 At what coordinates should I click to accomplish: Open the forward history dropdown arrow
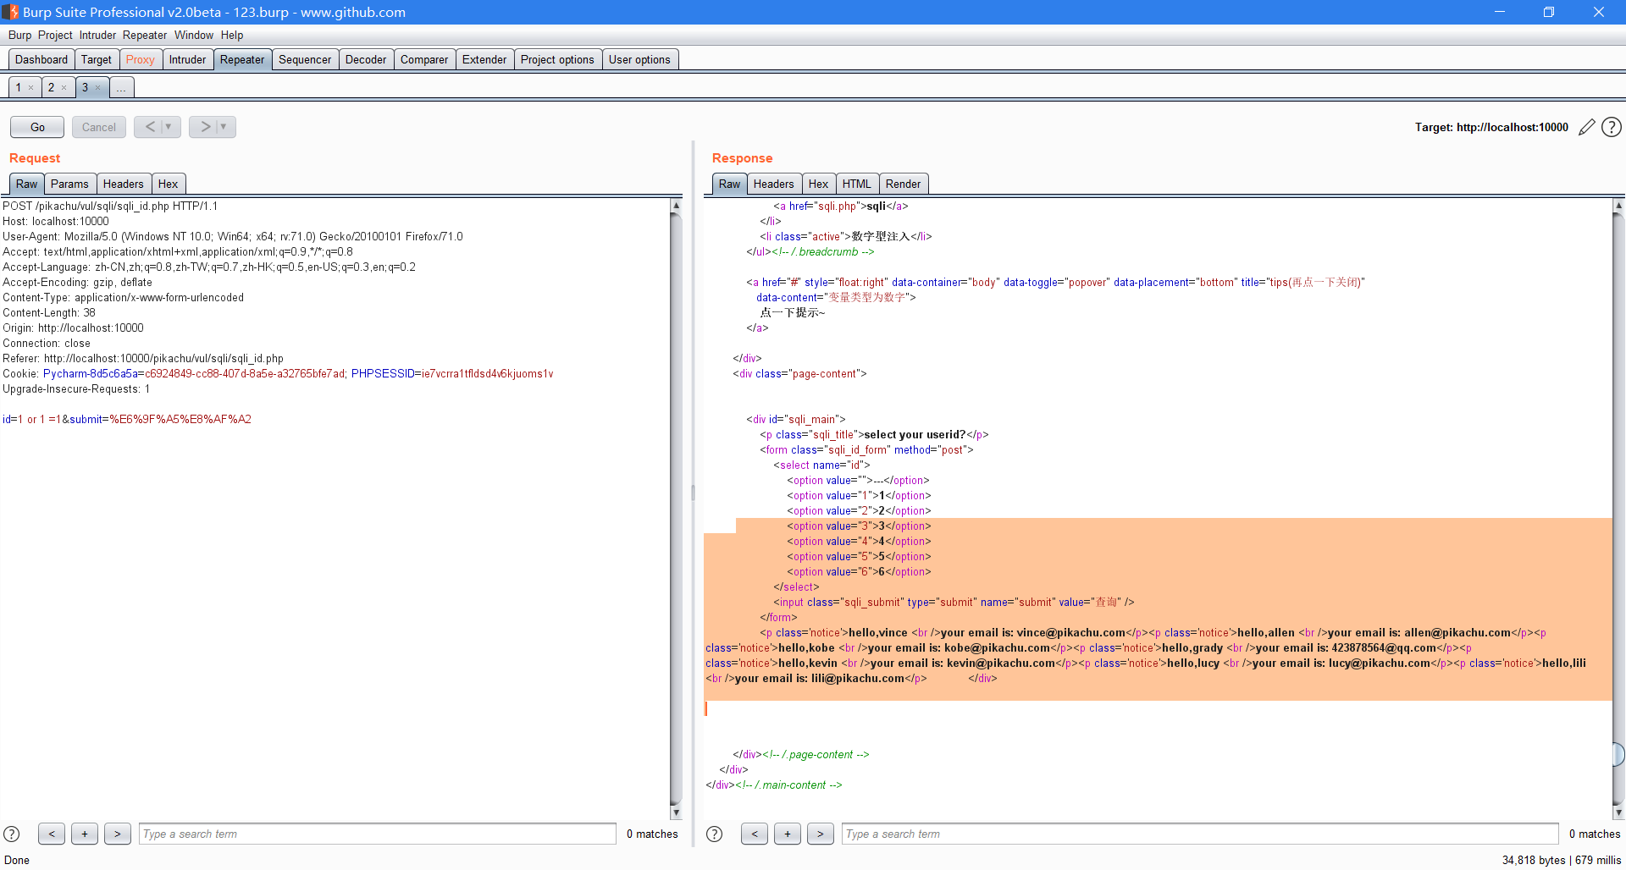click(x=224, y=127)
